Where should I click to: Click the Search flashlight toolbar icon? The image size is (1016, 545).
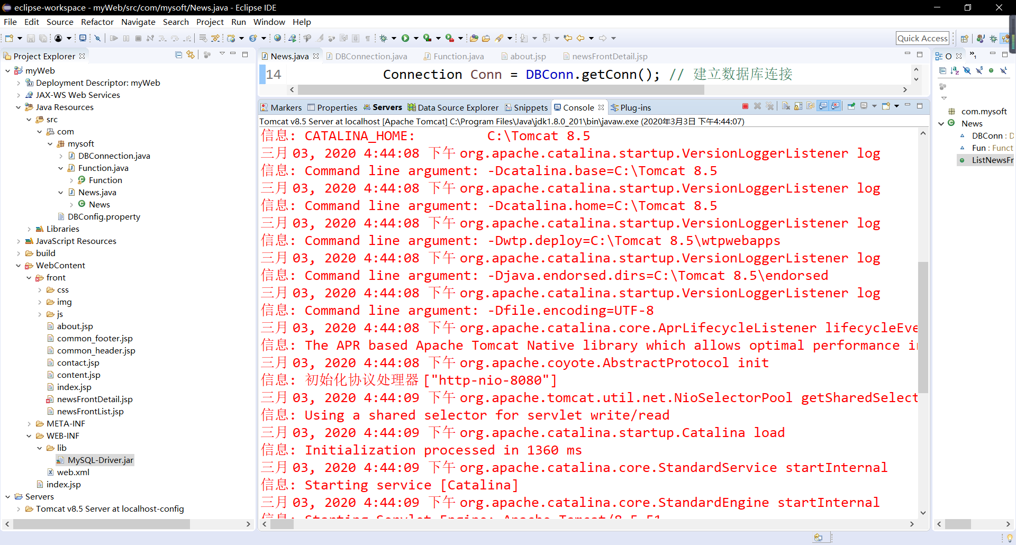tap(499, 38)
